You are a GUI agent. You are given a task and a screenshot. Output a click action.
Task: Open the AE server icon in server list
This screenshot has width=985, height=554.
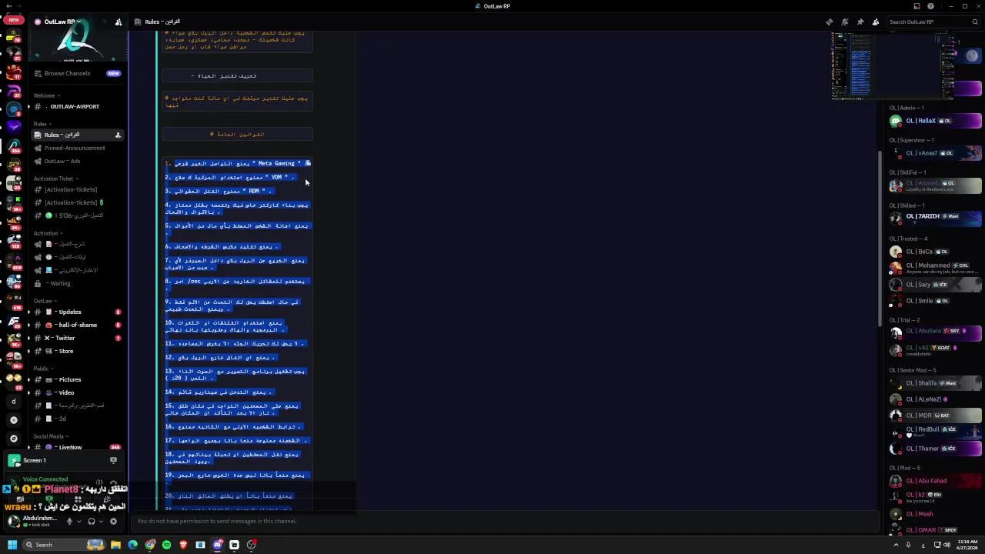click(13, 322)
